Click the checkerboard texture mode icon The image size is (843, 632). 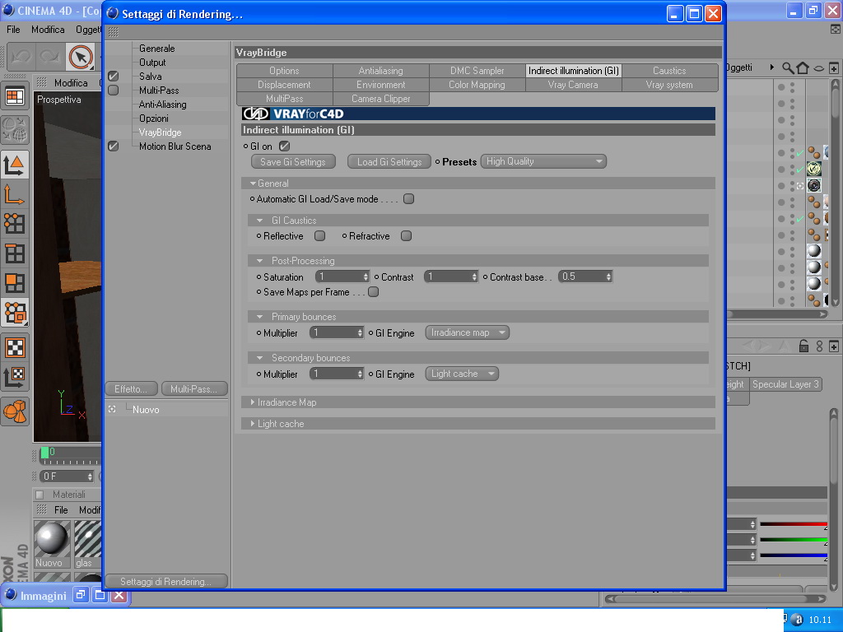click(x=15, y=348)
